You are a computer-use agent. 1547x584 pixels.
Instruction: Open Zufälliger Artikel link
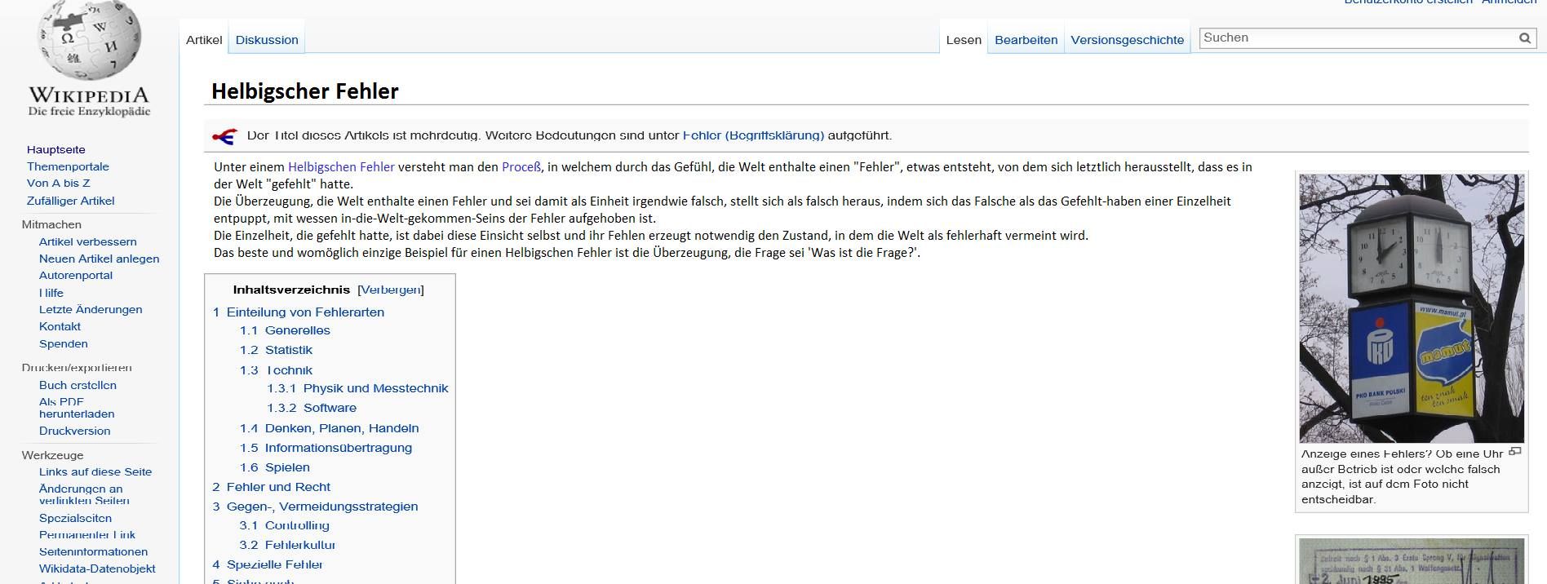point(70,201)
